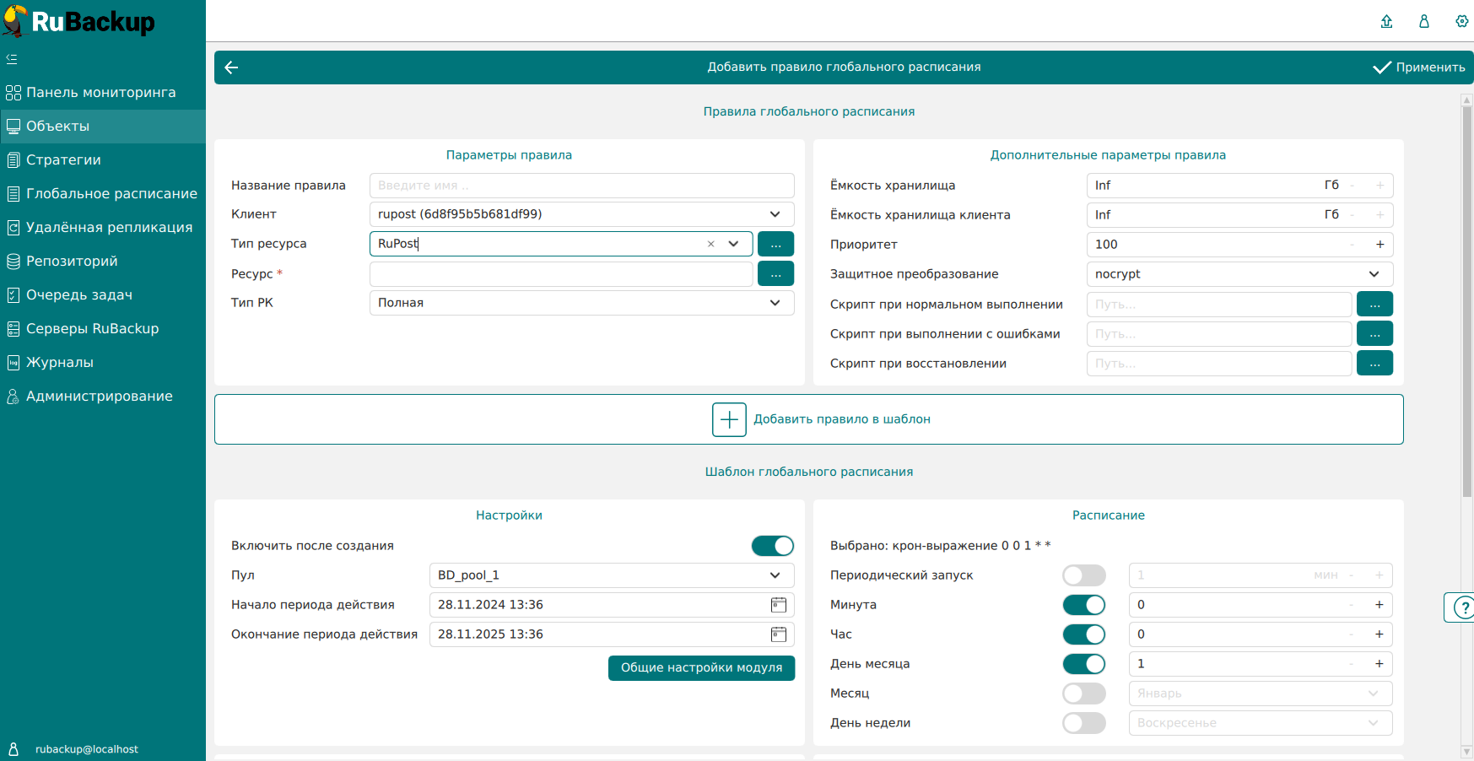The image size is (1474, 761).
Task: Focus Скрипт при нормальном выполнении path field
Action: pos(1219,305)
